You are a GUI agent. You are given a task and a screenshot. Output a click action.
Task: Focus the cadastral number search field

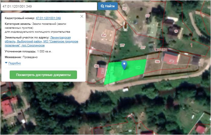tap(48, 6)
